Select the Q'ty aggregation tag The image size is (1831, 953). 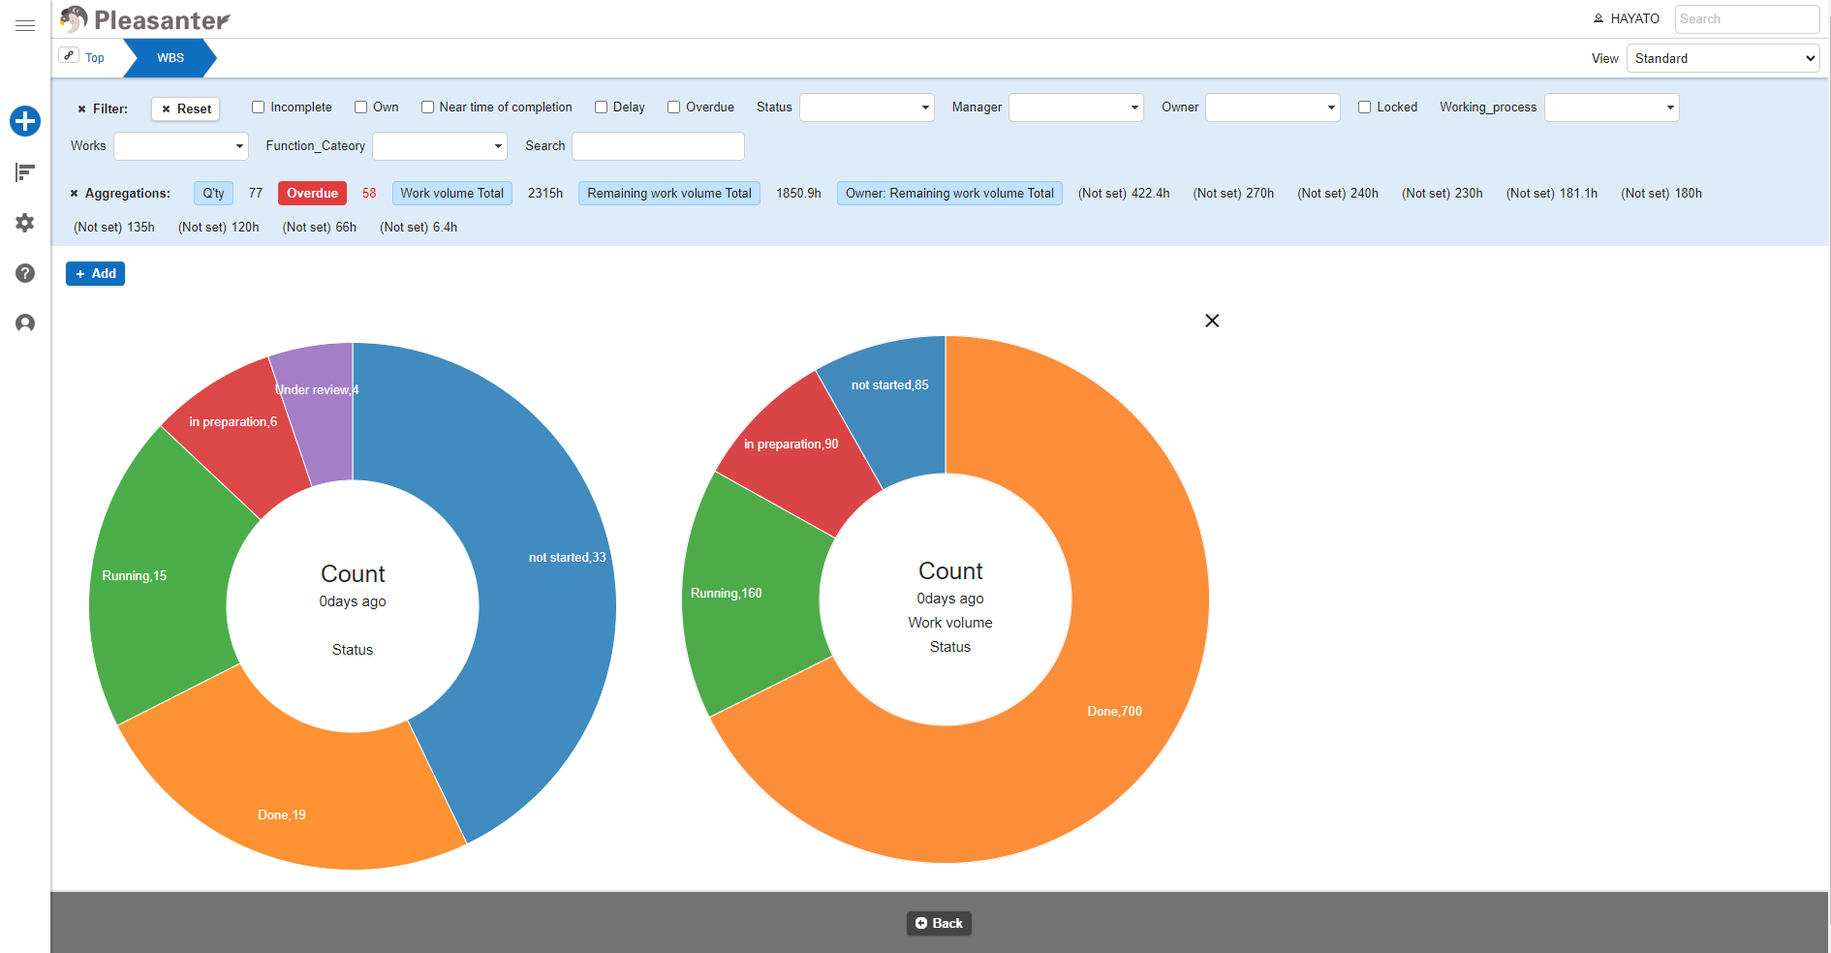[213, 194]
